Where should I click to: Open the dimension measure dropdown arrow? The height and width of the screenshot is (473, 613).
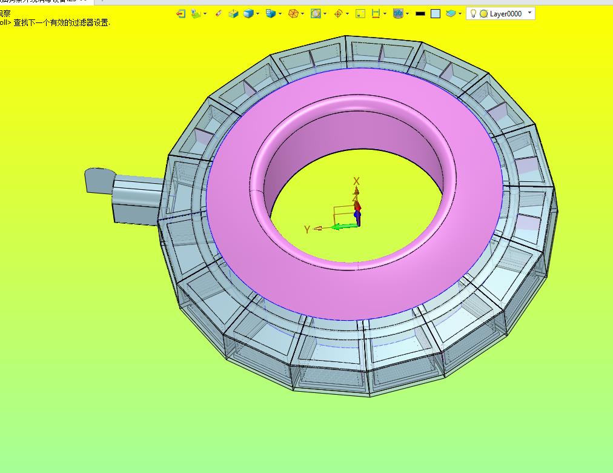[x=385, y=14]
